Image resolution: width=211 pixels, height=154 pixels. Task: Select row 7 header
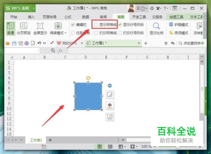(x=9, y=93)
